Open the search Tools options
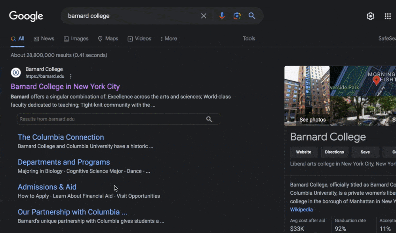The image size is (396, 233). click(249, 39)
